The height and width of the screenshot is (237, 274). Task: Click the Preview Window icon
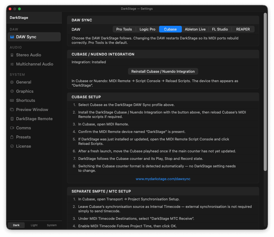click(12, 110)
